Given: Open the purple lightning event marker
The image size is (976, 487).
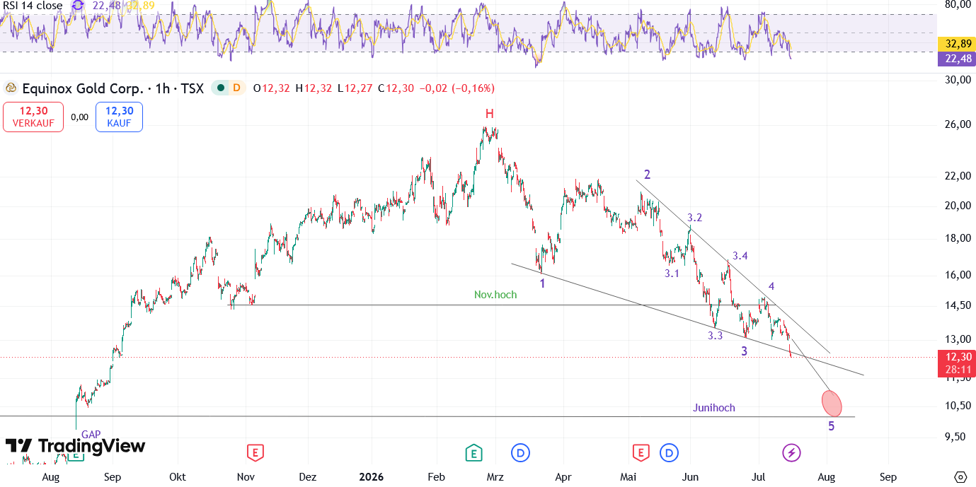Looking at the screenshot, I should (x=791, y=452).
